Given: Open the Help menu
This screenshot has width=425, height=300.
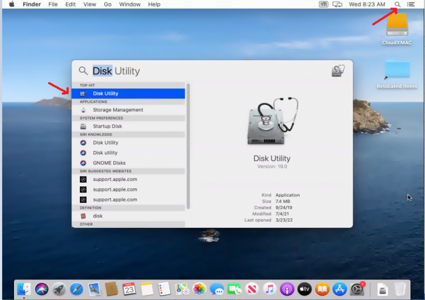Looking at the screenshot, I should point(154,5).
